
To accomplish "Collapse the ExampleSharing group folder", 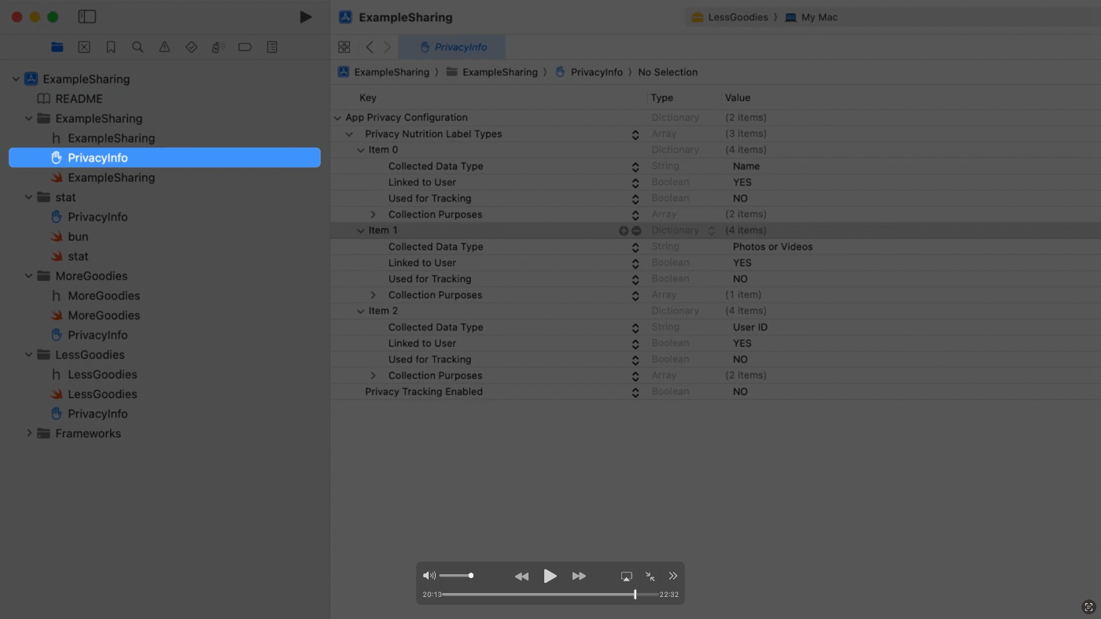I will point(29,118).
